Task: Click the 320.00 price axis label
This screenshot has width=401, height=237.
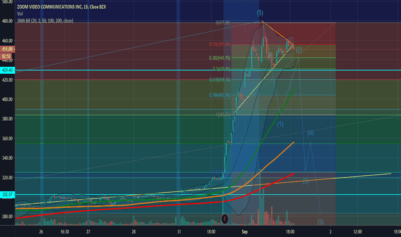Action: [x=7, y=178]
